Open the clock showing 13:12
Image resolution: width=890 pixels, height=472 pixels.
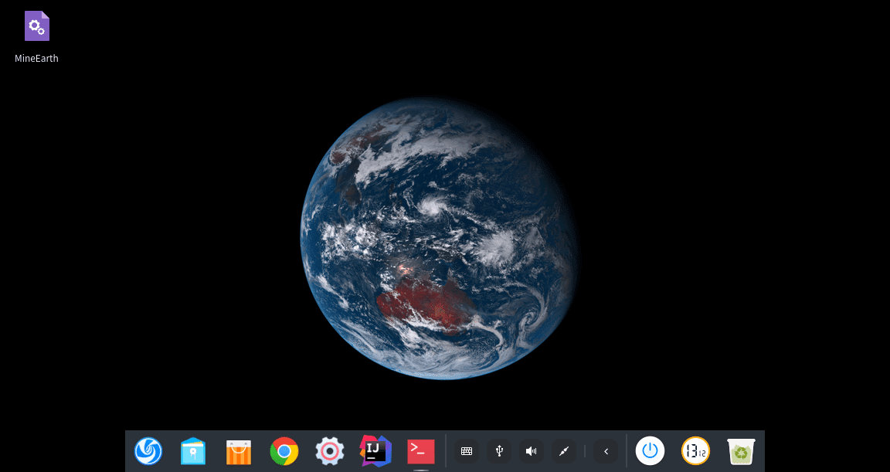pos(695,451)
